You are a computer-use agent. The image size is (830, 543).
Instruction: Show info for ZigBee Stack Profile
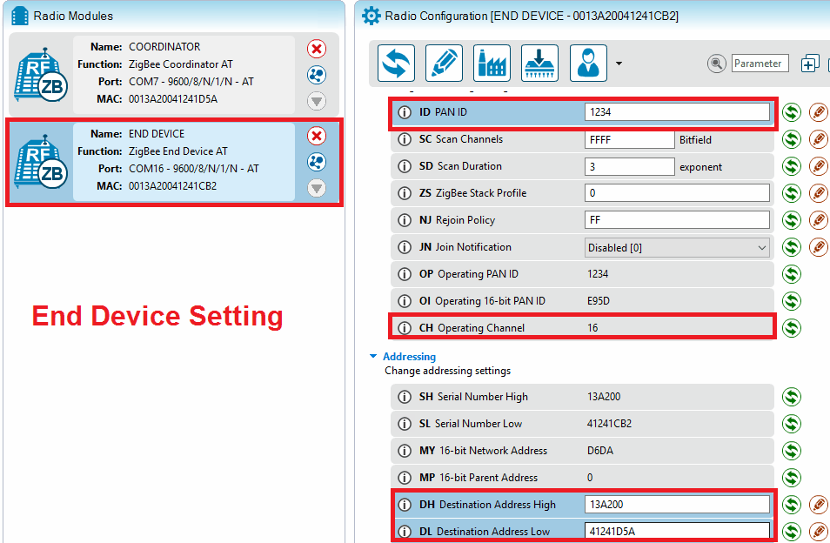[404, 193]
